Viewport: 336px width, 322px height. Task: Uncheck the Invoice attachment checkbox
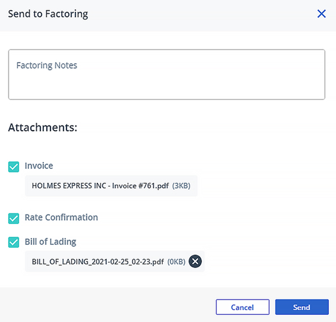14,167
